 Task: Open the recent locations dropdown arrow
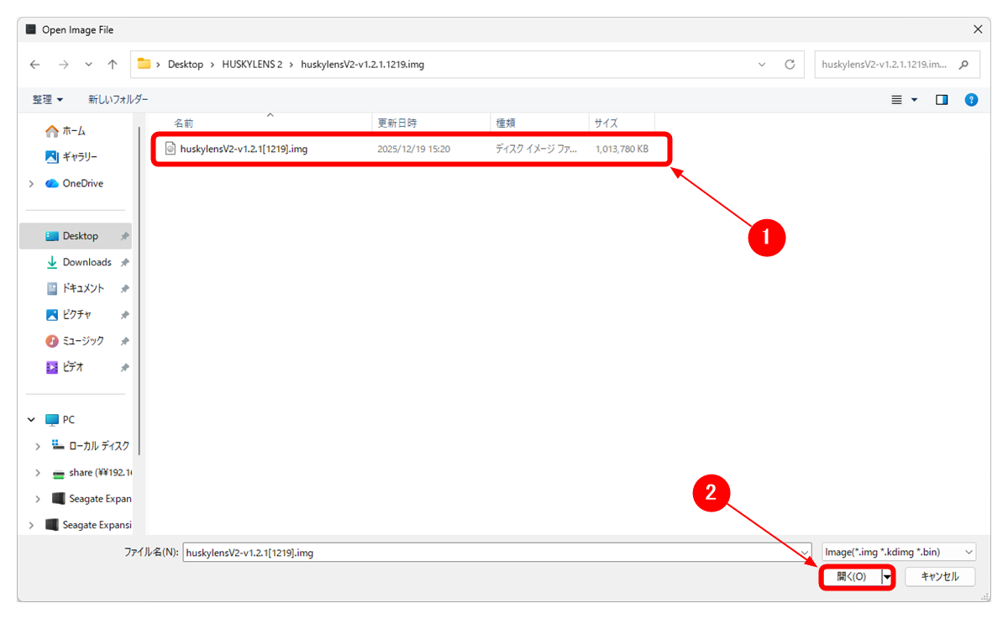click(89, 65)
